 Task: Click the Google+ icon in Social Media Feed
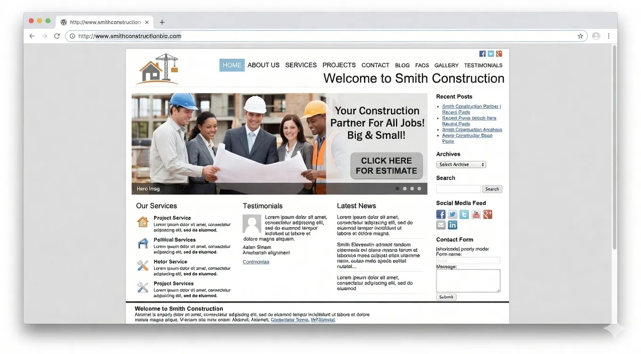click(487, 214)
